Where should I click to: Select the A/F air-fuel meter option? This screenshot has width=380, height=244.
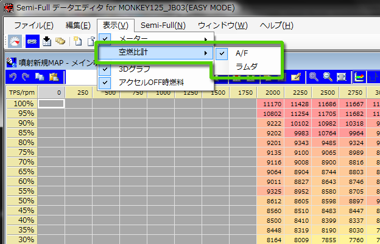click(242, 53)
